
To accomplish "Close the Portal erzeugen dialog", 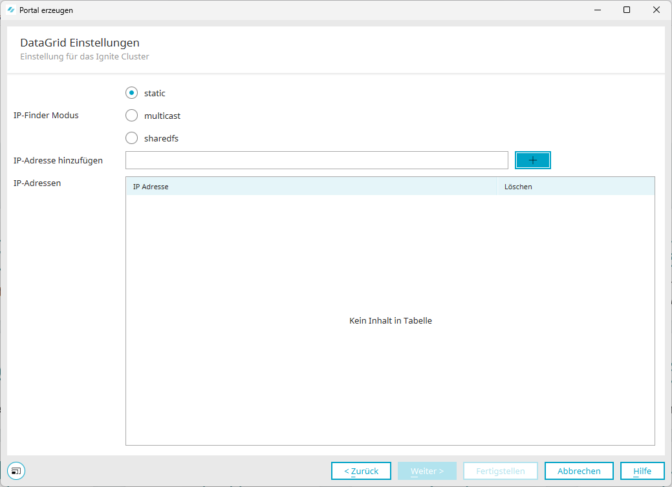I will 656,10.
